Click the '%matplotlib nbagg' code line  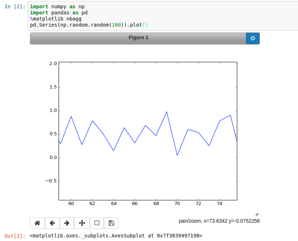[x=56, y=19]
